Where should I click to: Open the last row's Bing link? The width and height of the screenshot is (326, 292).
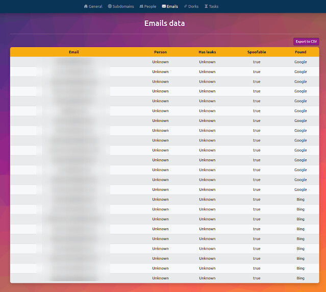300,278
